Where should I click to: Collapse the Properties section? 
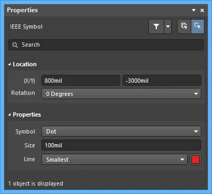tap(10, 114)
